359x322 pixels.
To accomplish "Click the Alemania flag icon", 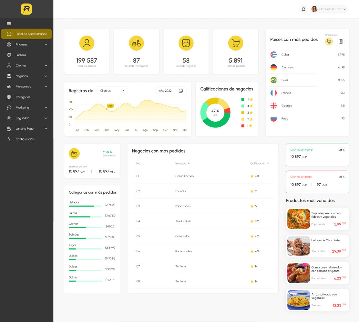I will coord(273,67).
